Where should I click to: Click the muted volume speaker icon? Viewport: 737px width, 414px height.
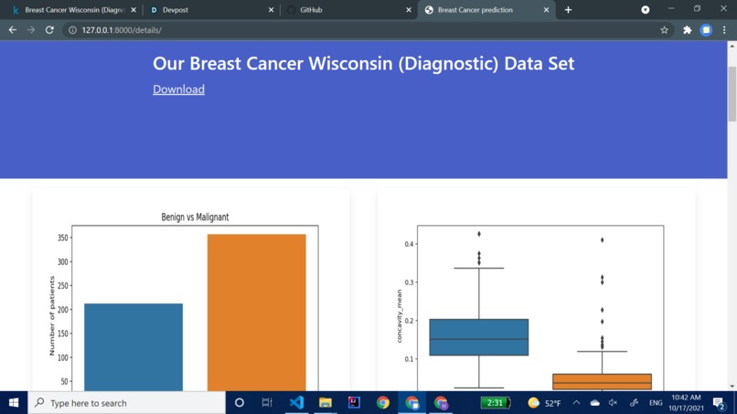coord(613,403)
